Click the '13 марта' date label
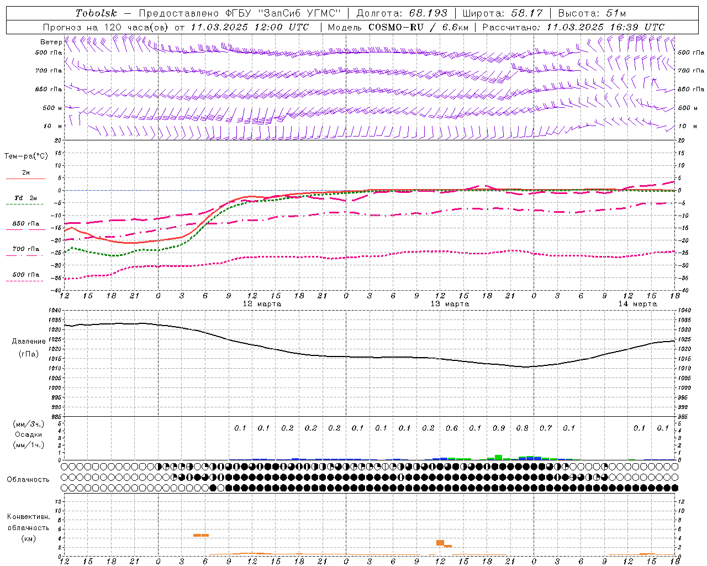Image resolution: width=707 pixels, height=566 pixels. point(450,304)
